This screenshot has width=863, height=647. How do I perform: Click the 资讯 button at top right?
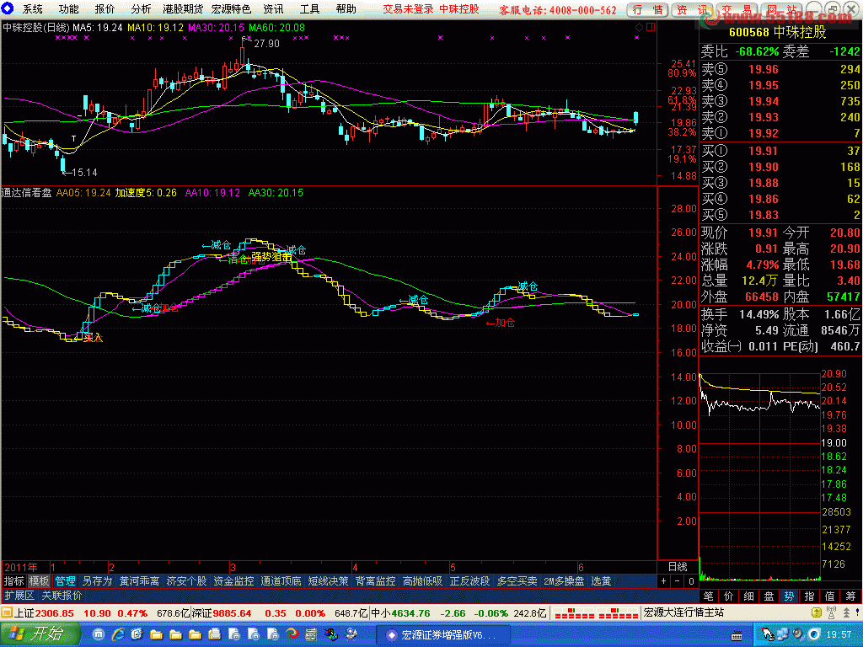pos(692,9)
